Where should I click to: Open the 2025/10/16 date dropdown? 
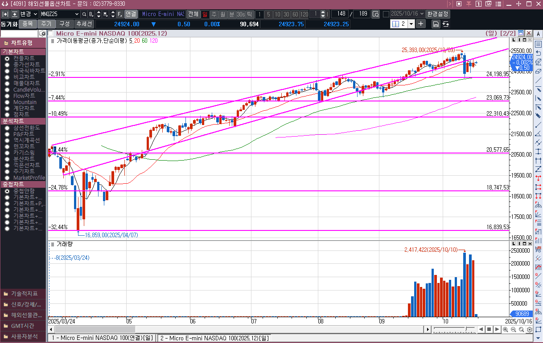click(422, 14)
